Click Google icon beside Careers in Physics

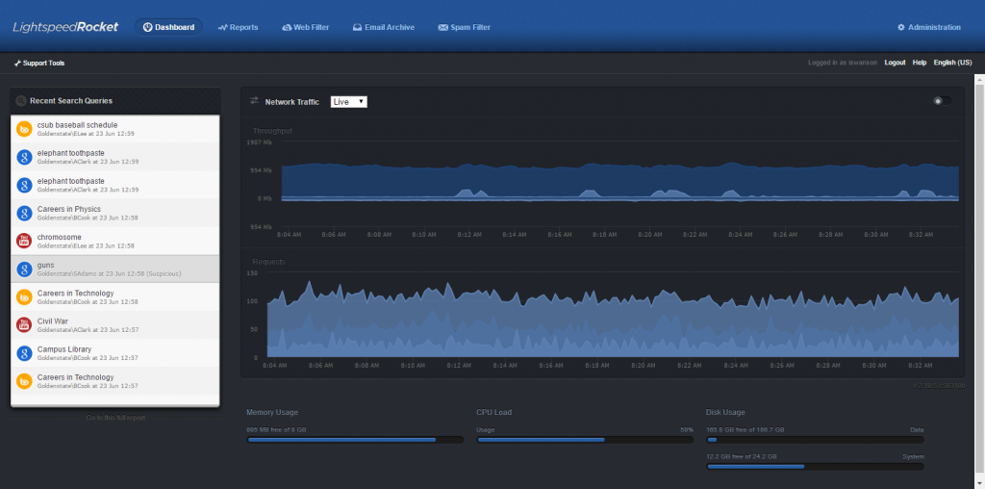(x=24, y=213)
